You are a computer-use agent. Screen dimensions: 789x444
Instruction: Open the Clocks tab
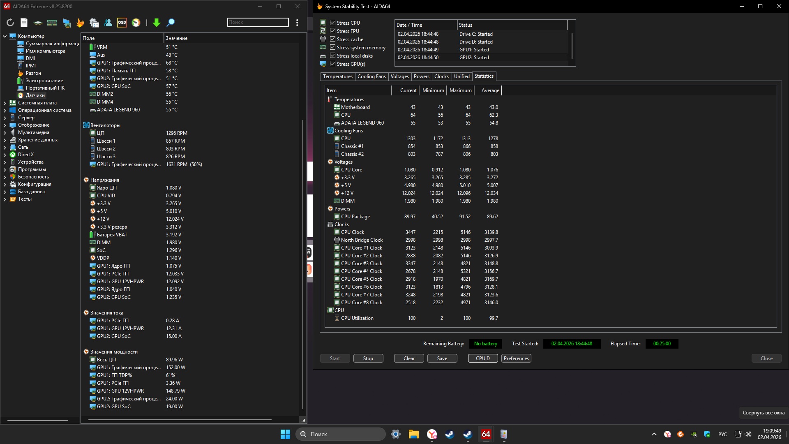pos(441,76)
